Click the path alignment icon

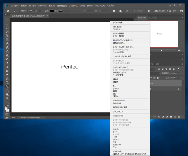(x=120, y=11)
